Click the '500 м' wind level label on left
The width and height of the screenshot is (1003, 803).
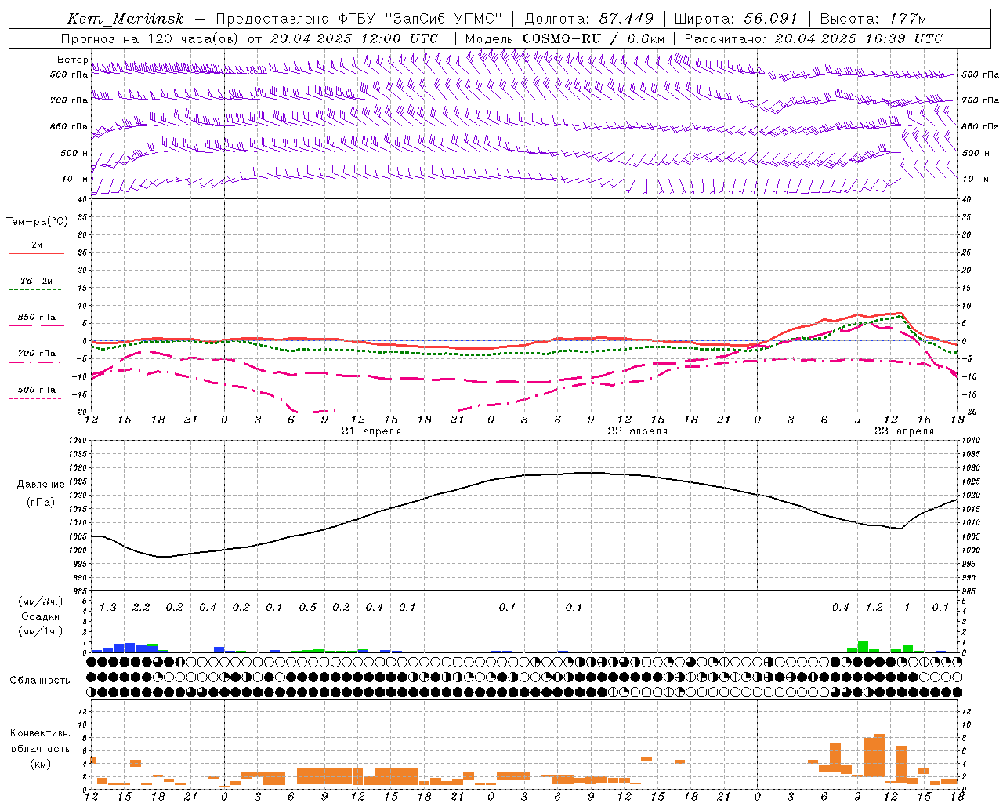74,153
